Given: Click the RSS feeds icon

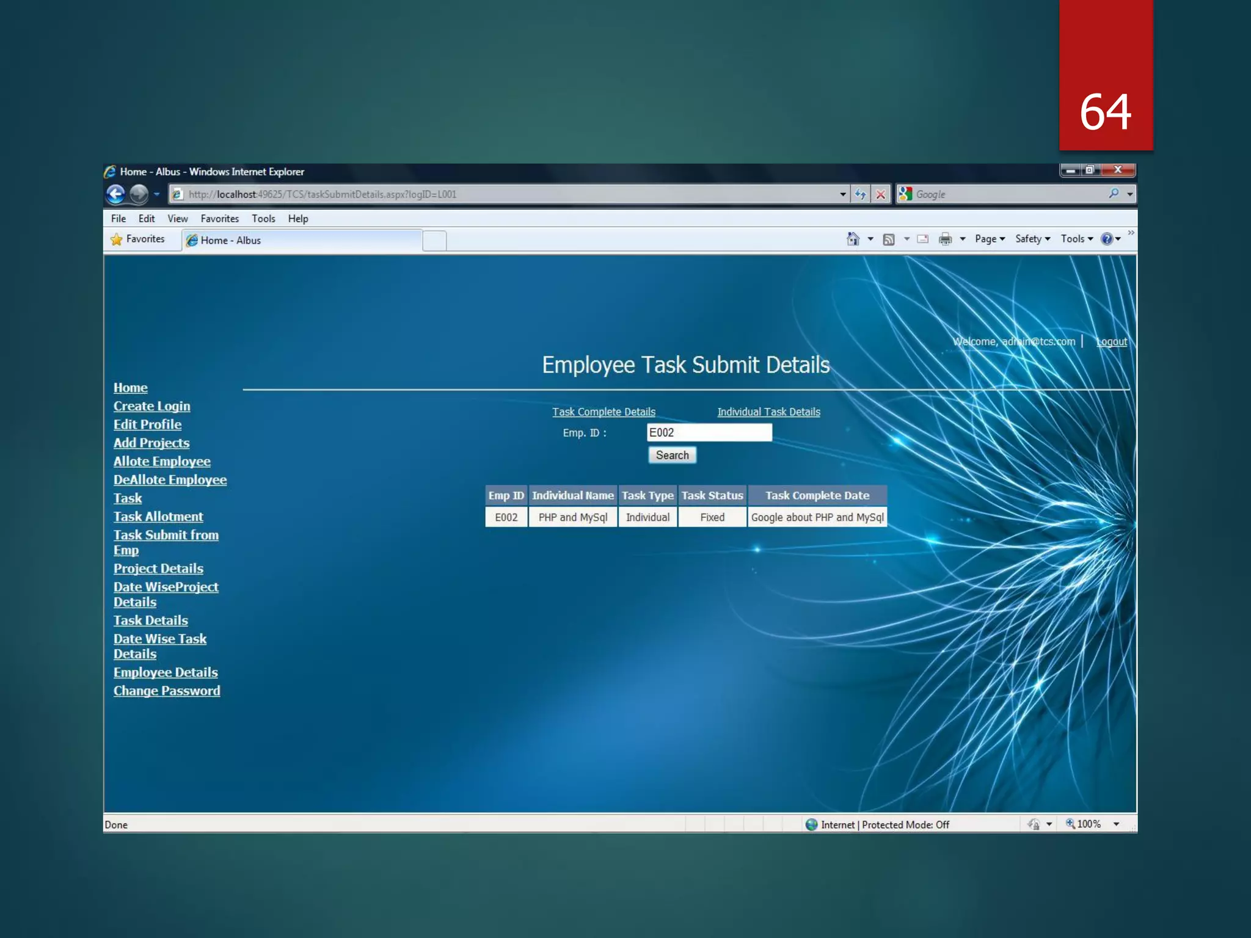Looking at the screenshot, I should (889, 239).
